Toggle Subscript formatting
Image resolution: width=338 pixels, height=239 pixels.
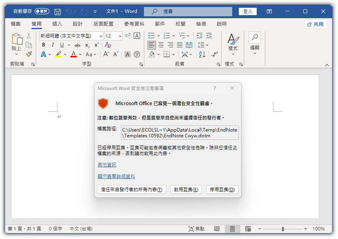point(87,45)
